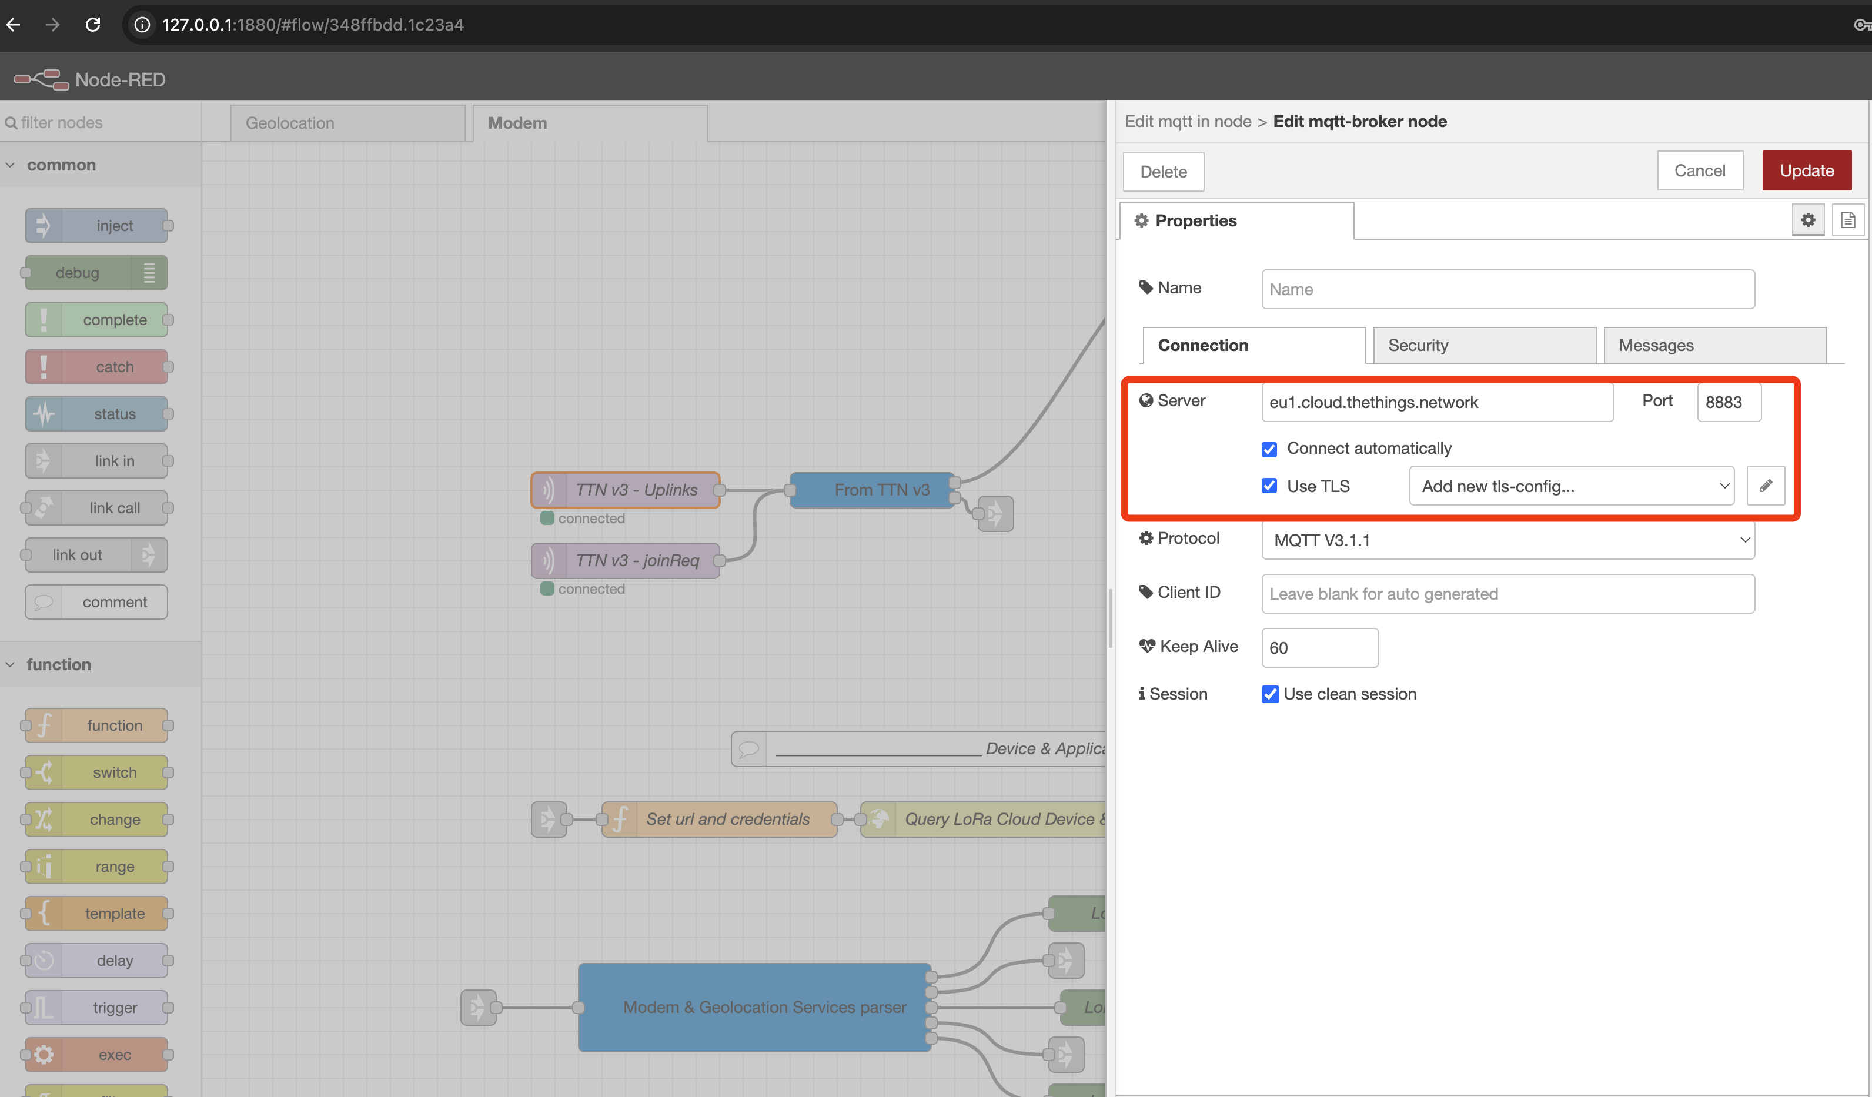The width and height of the screenshot is (1872, 1097).
Task: Open the Add new tls-config dropdown
Action: tap(1570, 486)
